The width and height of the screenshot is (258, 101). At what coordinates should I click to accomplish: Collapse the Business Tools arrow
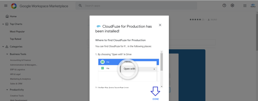tap(7, 54)
